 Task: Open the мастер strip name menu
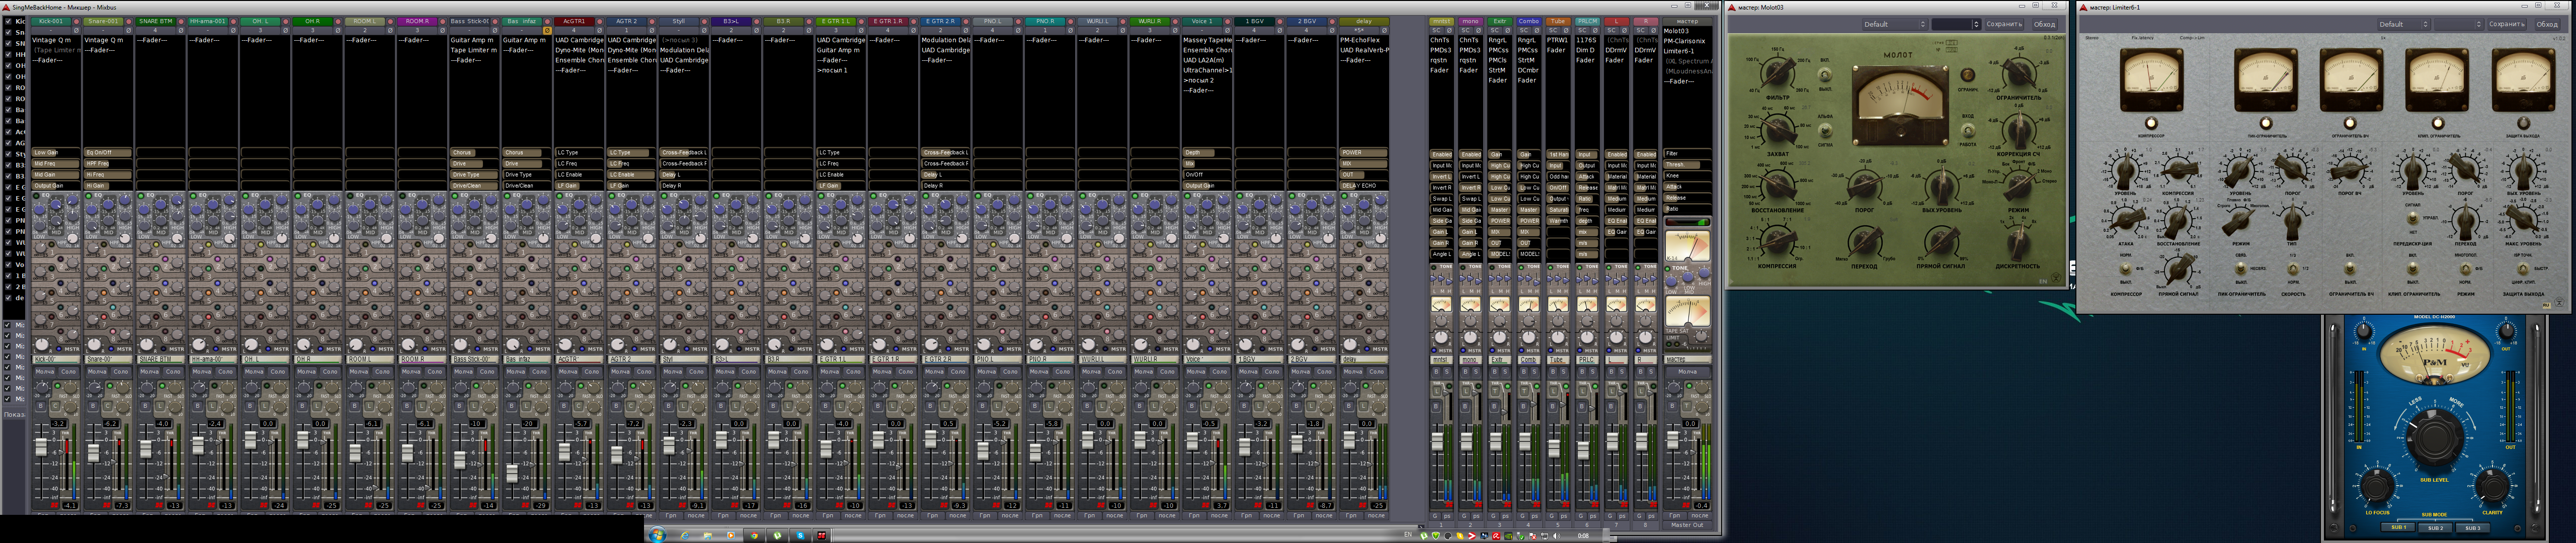[1687, 21]
